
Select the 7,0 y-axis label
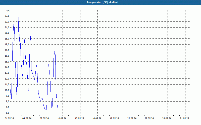tap(8, 107)
